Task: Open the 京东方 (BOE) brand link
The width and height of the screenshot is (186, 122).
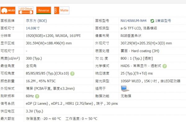Action: pos(36,21)
